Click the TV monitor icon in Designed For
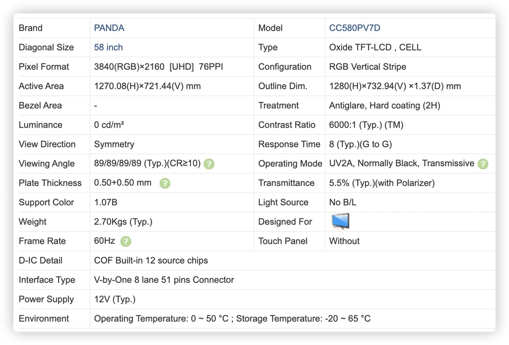The width and height of the screenshot is (509, 345). click(340, 222)
